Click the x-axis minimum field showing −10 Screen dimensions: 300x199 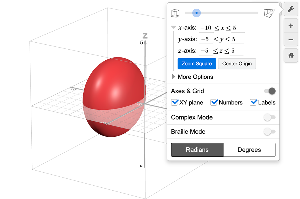[206, 28]
